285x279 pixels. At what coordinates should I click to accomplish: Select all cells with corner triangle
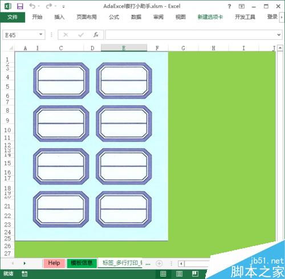click(x=11, y=48)
